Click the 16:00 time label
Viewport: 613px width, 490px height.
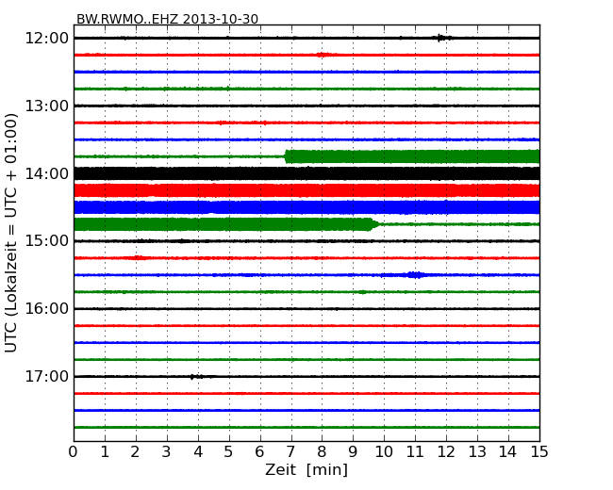coord(46,309)
